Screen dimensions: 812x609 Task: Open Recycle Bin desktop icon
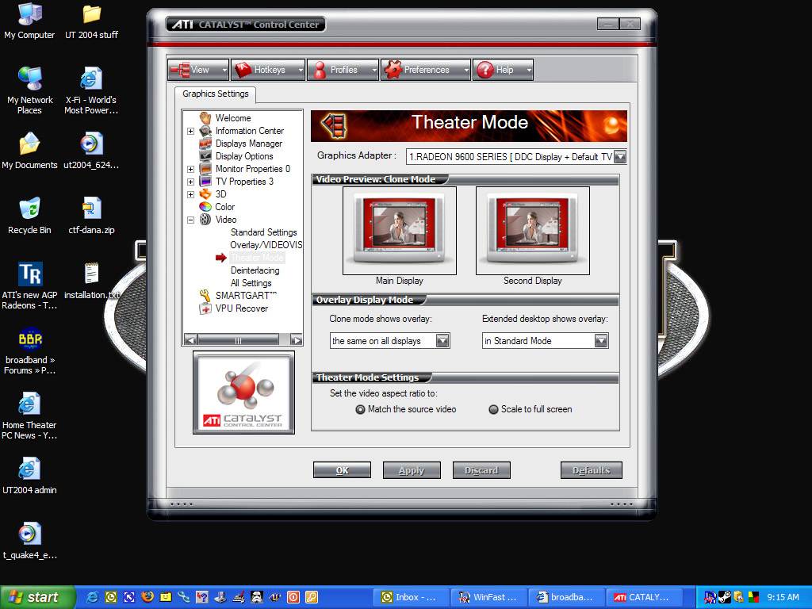tap(29, 216)
